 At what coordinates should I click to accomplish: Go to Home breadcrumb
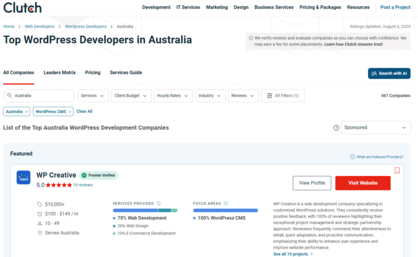[9, 26]
